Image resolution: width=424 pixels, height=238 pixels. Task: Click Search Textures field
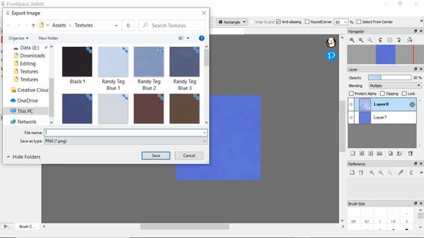click(x=172, y=25)
